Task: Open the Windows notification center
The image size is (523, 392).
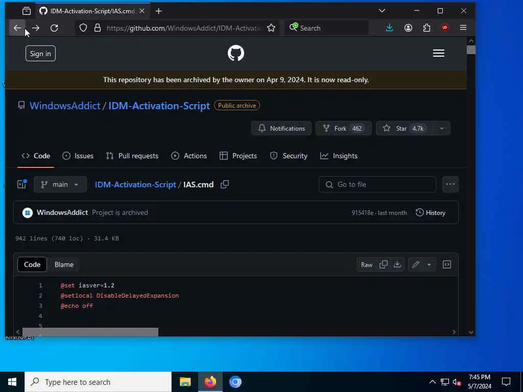Action: click(506, 382)
